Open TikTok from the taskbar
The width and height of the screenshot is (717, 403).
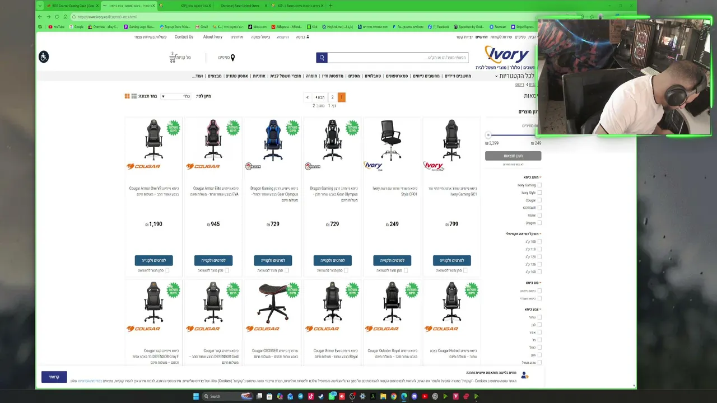tap(310, 396)
